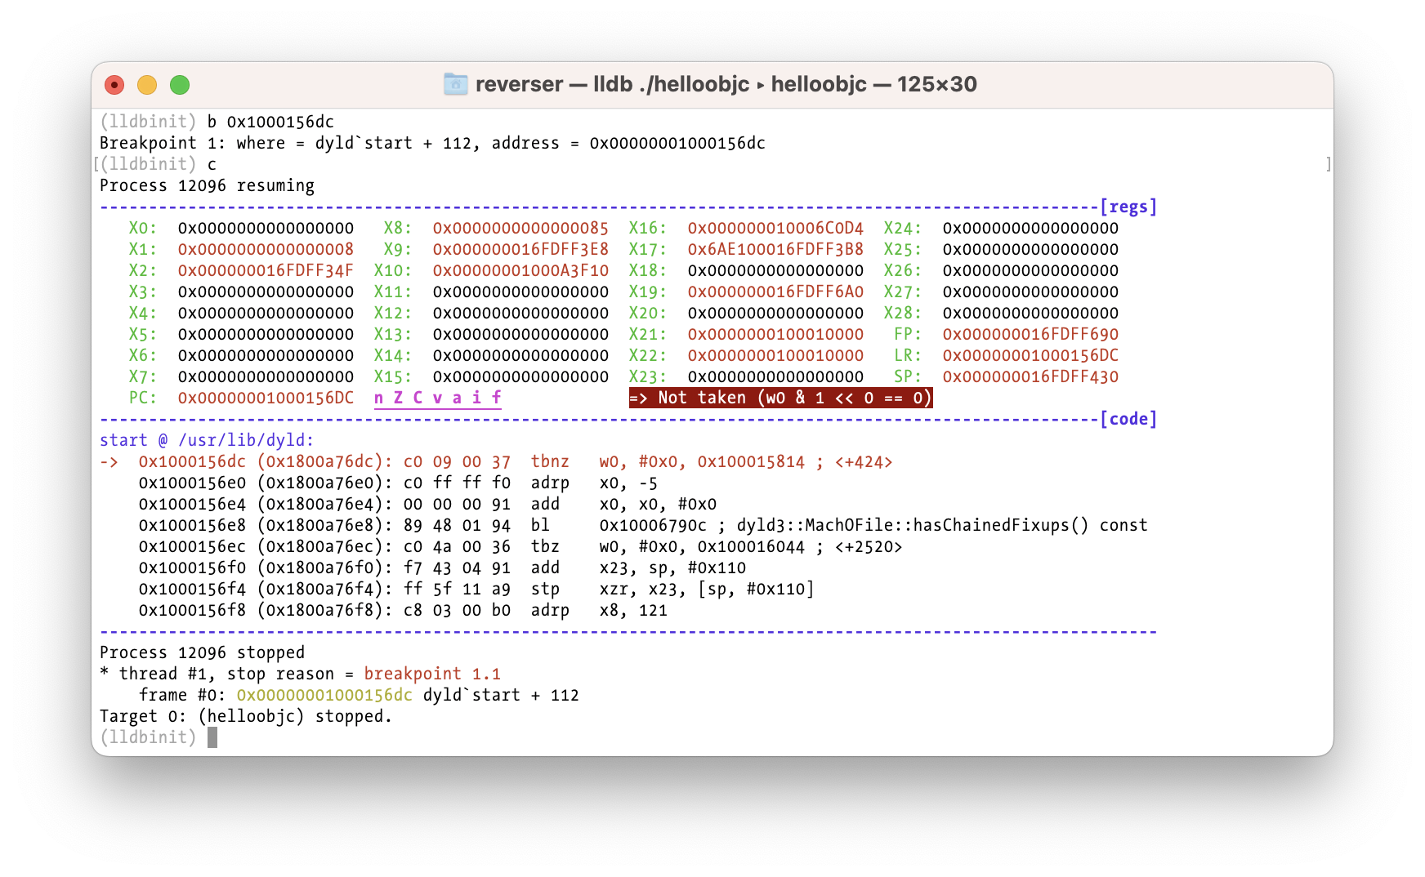Viewport: 1425px width, 877px height.
Task: Minimize the terminal with yellow button
Action: [x=147, y=85]
